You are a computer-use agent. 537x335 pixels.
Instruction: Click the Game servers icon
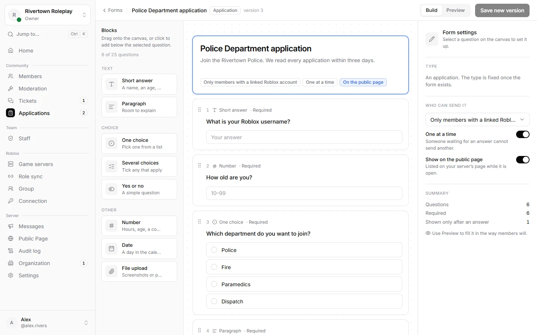(11, 164)
